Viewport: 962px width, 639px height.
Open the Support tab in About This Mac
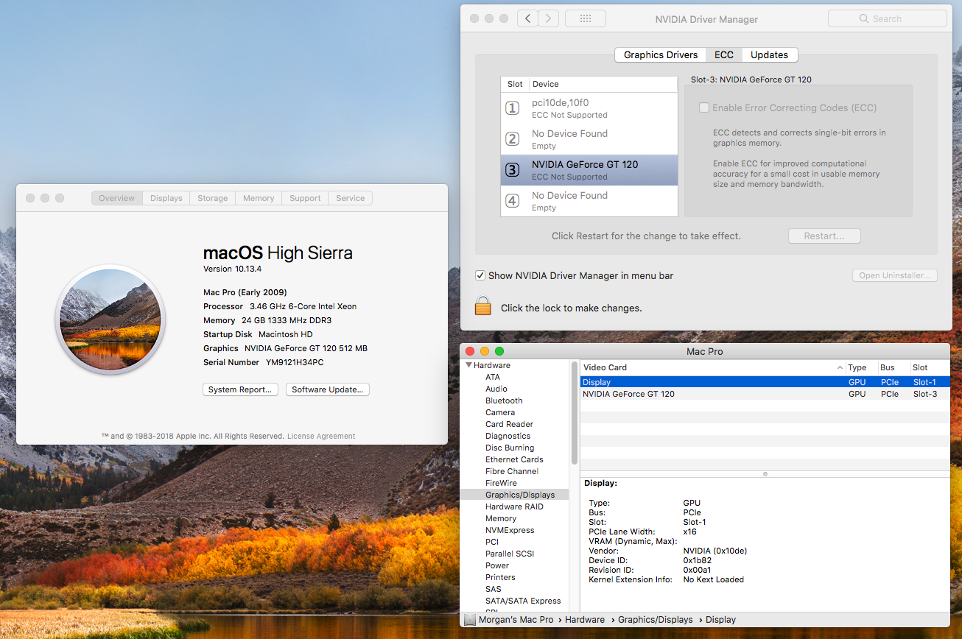[305, 198]
